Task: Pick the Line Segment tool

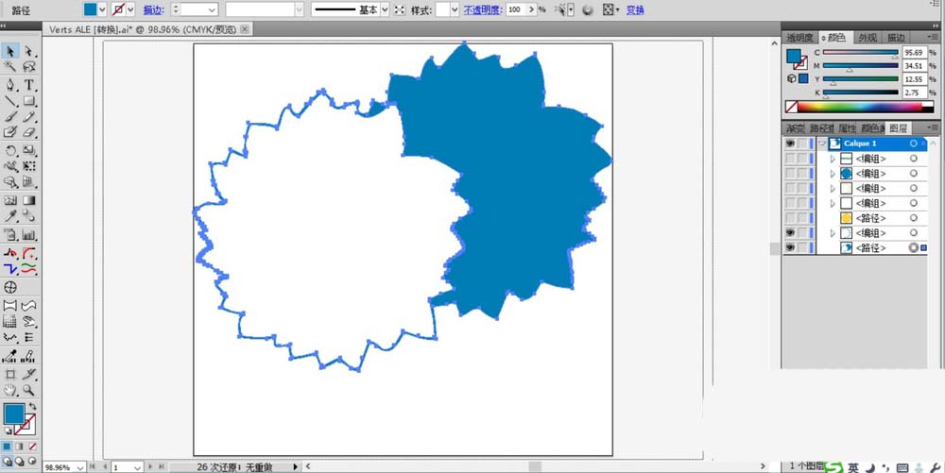Action: click(x=10, y=100)
